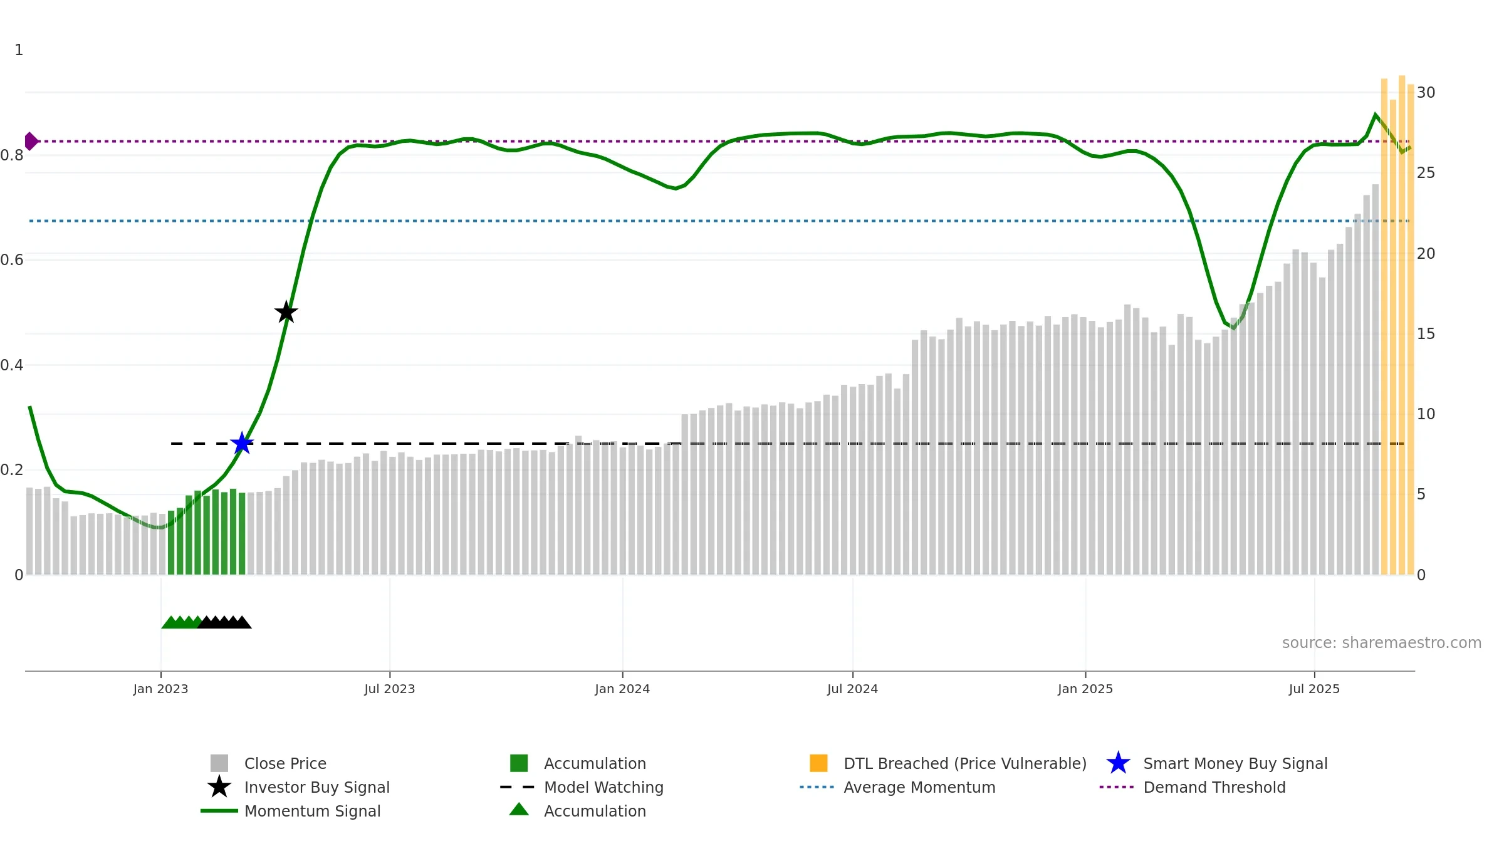Viewport: 1504px width, 846px height.
Task: Click the Jul 2024 axis label
Action: (x=853, y=689)
